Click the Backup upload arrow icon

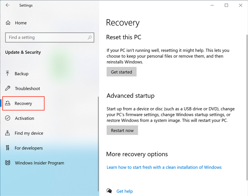click(7, 73)
